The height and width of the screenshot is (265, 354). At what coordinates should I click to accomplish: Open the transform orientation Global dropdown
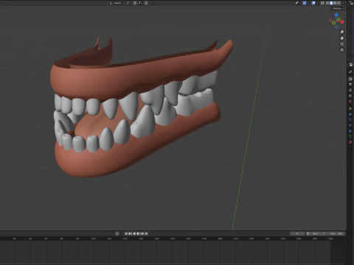click(x=117, y=3)
